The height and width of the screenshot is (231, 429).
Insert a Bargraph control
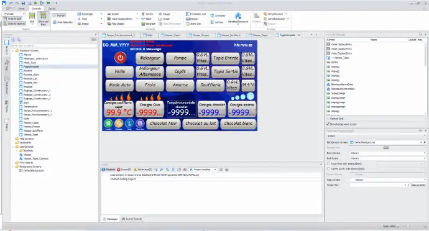149,24
